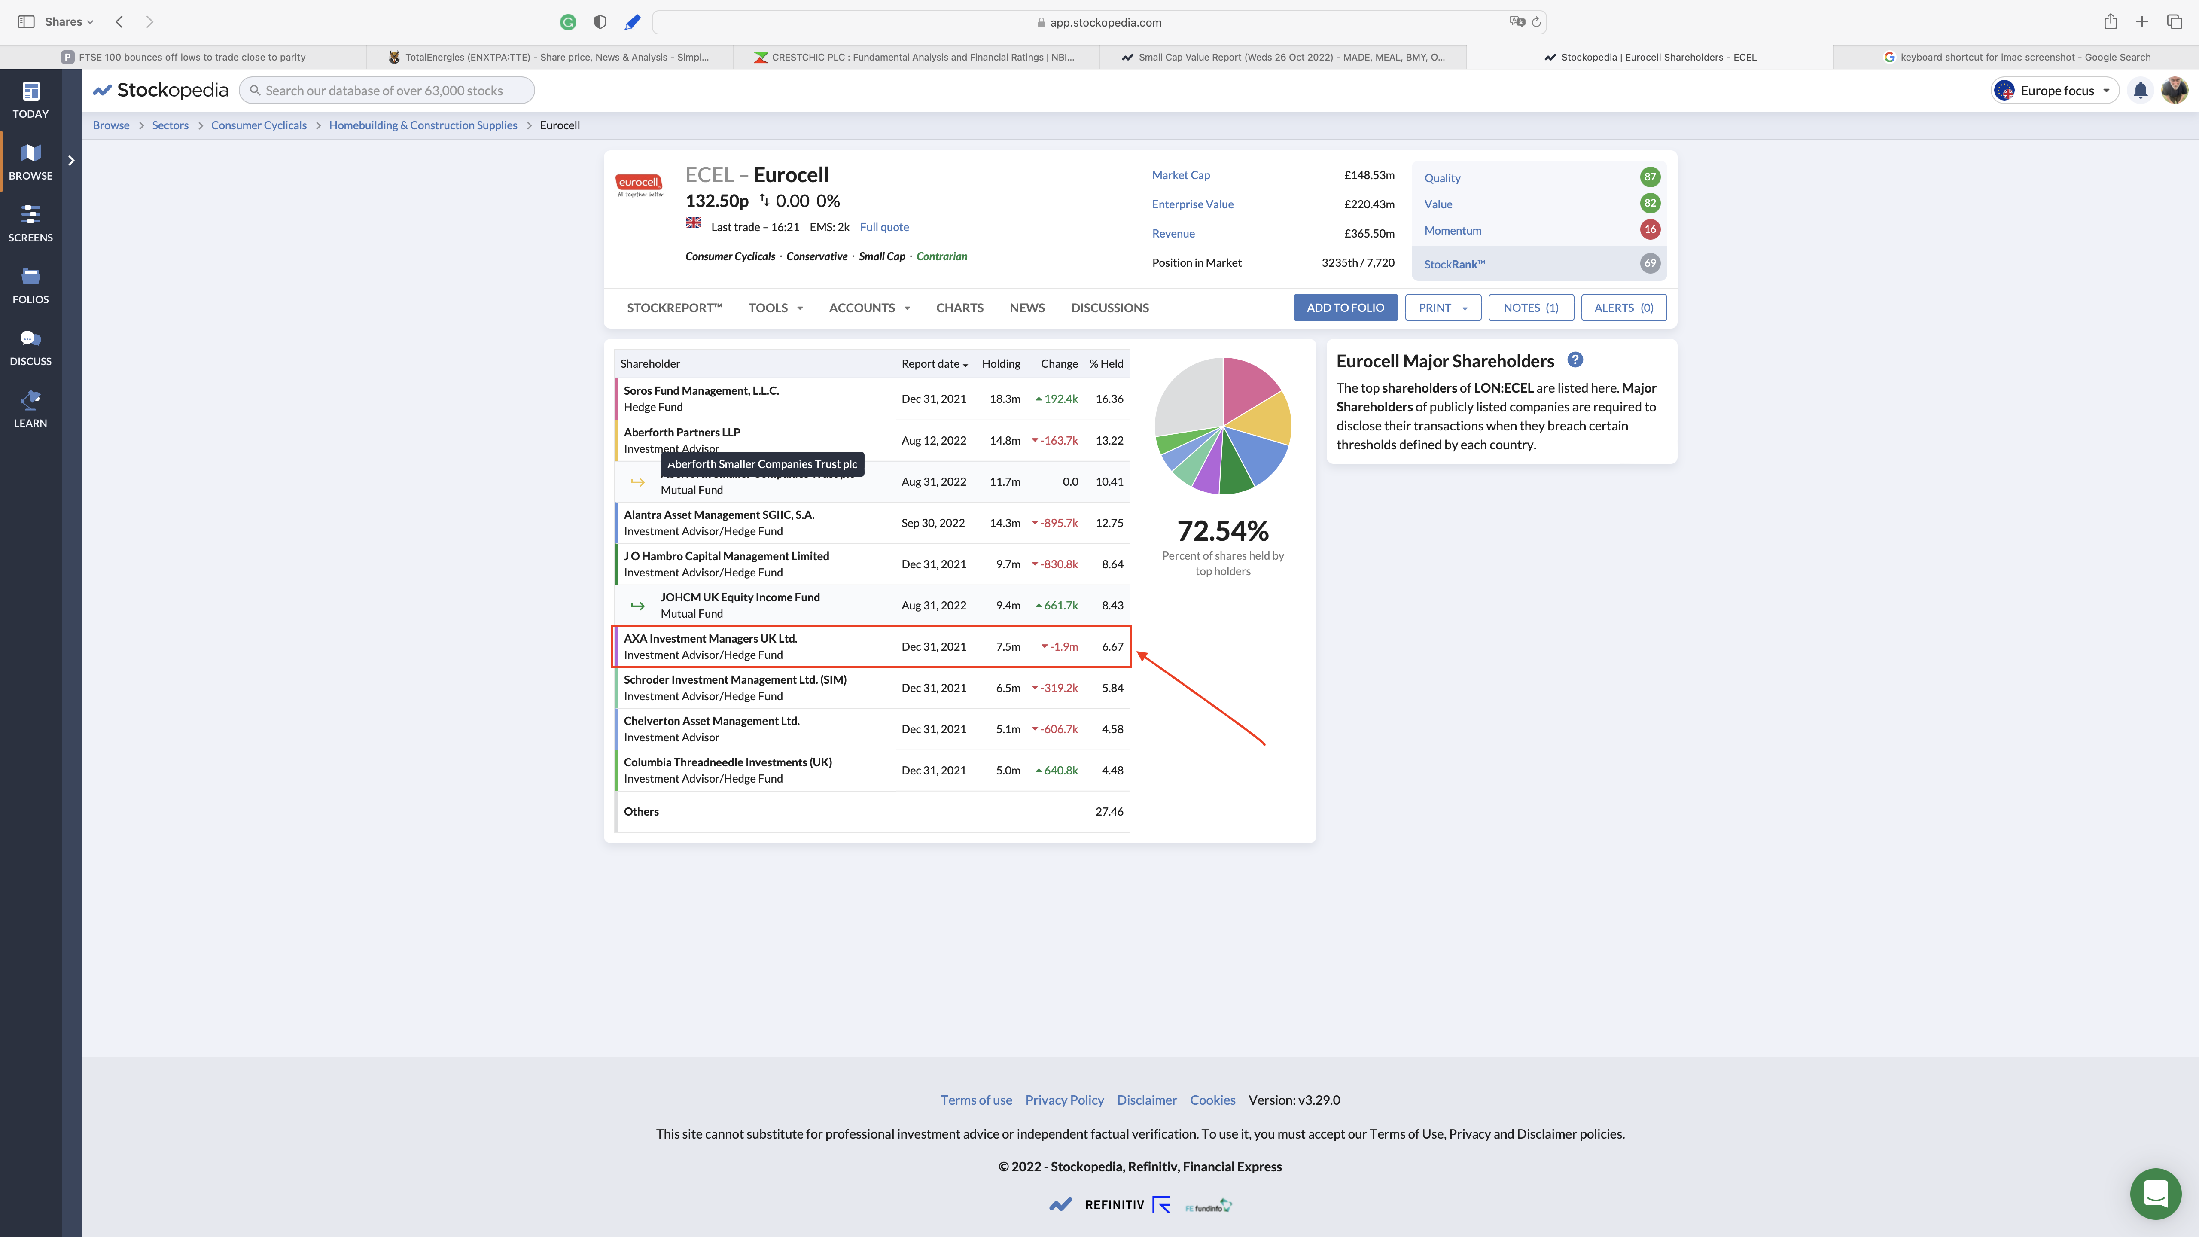Click ADD TO FOLIO button
Screen dimensions: 2199x1237
point(1345,308)
